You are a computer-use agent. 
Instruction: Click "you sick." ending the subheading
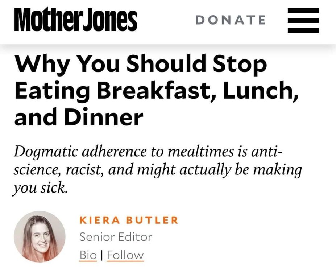[41, 189]
